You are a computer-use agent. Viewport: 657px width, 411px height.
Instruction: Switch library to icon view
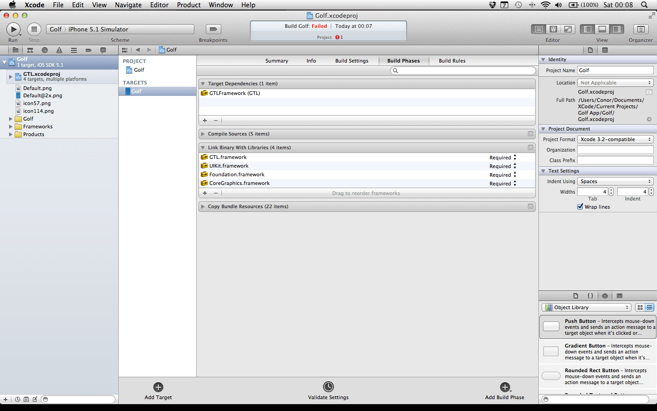click(640, 307)
